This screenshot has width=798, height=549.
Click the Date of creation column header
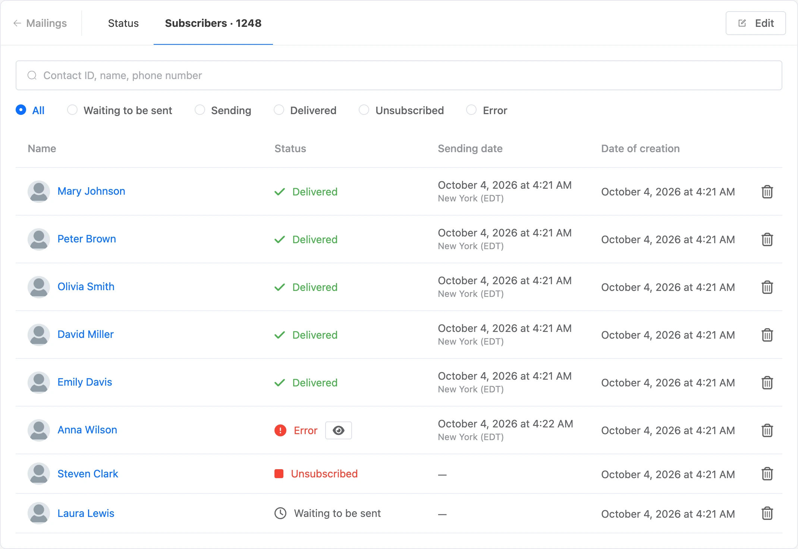(641, 148)
